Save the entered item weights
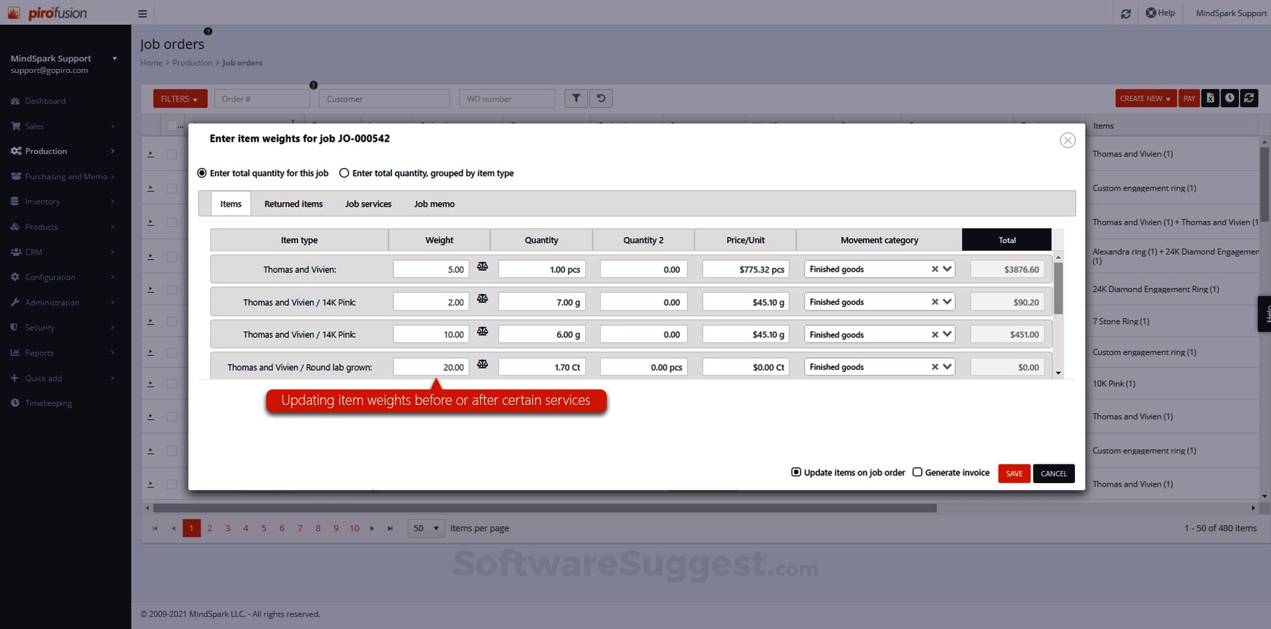The height and width of the screenshot is (629, 1271). point(1013,473)
